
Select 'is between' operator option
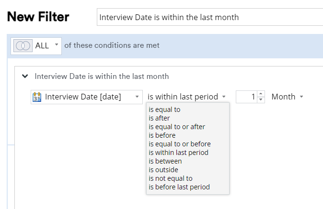[165, 161]
